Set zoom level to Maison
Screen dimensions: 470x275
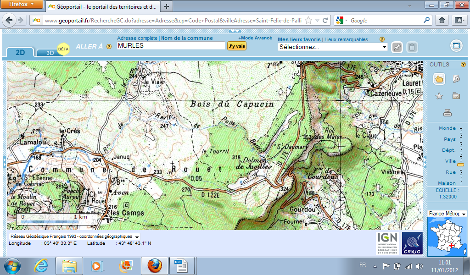coord(447,183)
